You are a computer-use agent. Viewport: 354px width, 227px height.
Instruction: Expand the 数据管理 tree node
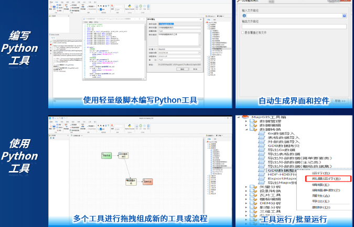coord(247,121)
